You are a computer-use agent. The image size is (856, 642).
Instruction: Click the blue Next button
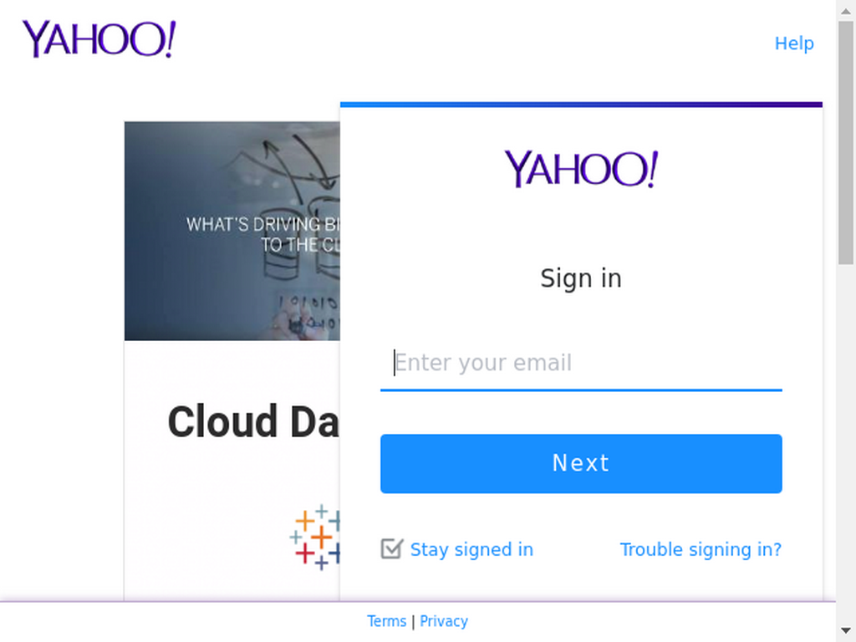click(x=581, y=463)
